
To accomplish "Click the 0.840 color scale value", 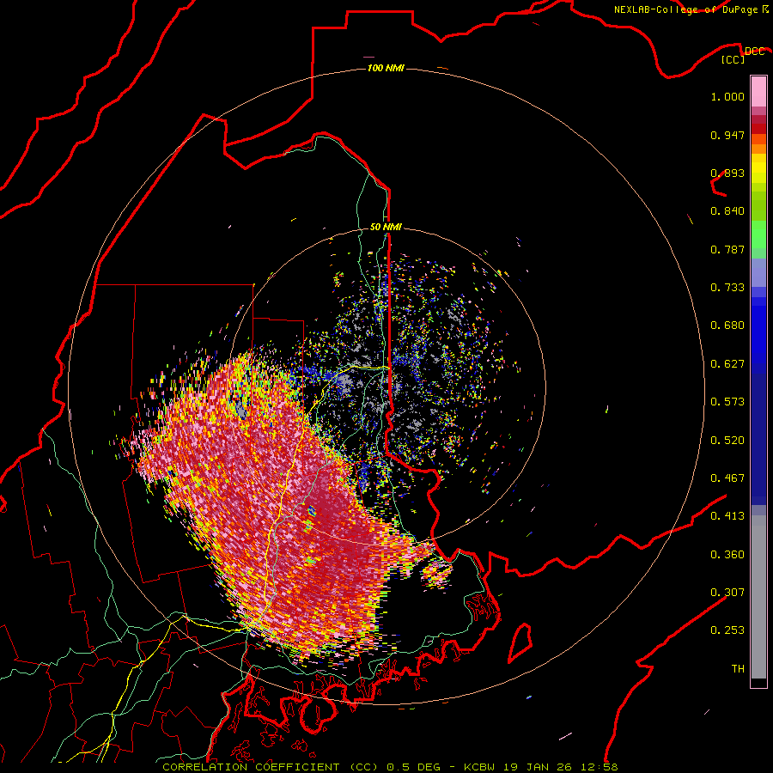I will (727, 211).
